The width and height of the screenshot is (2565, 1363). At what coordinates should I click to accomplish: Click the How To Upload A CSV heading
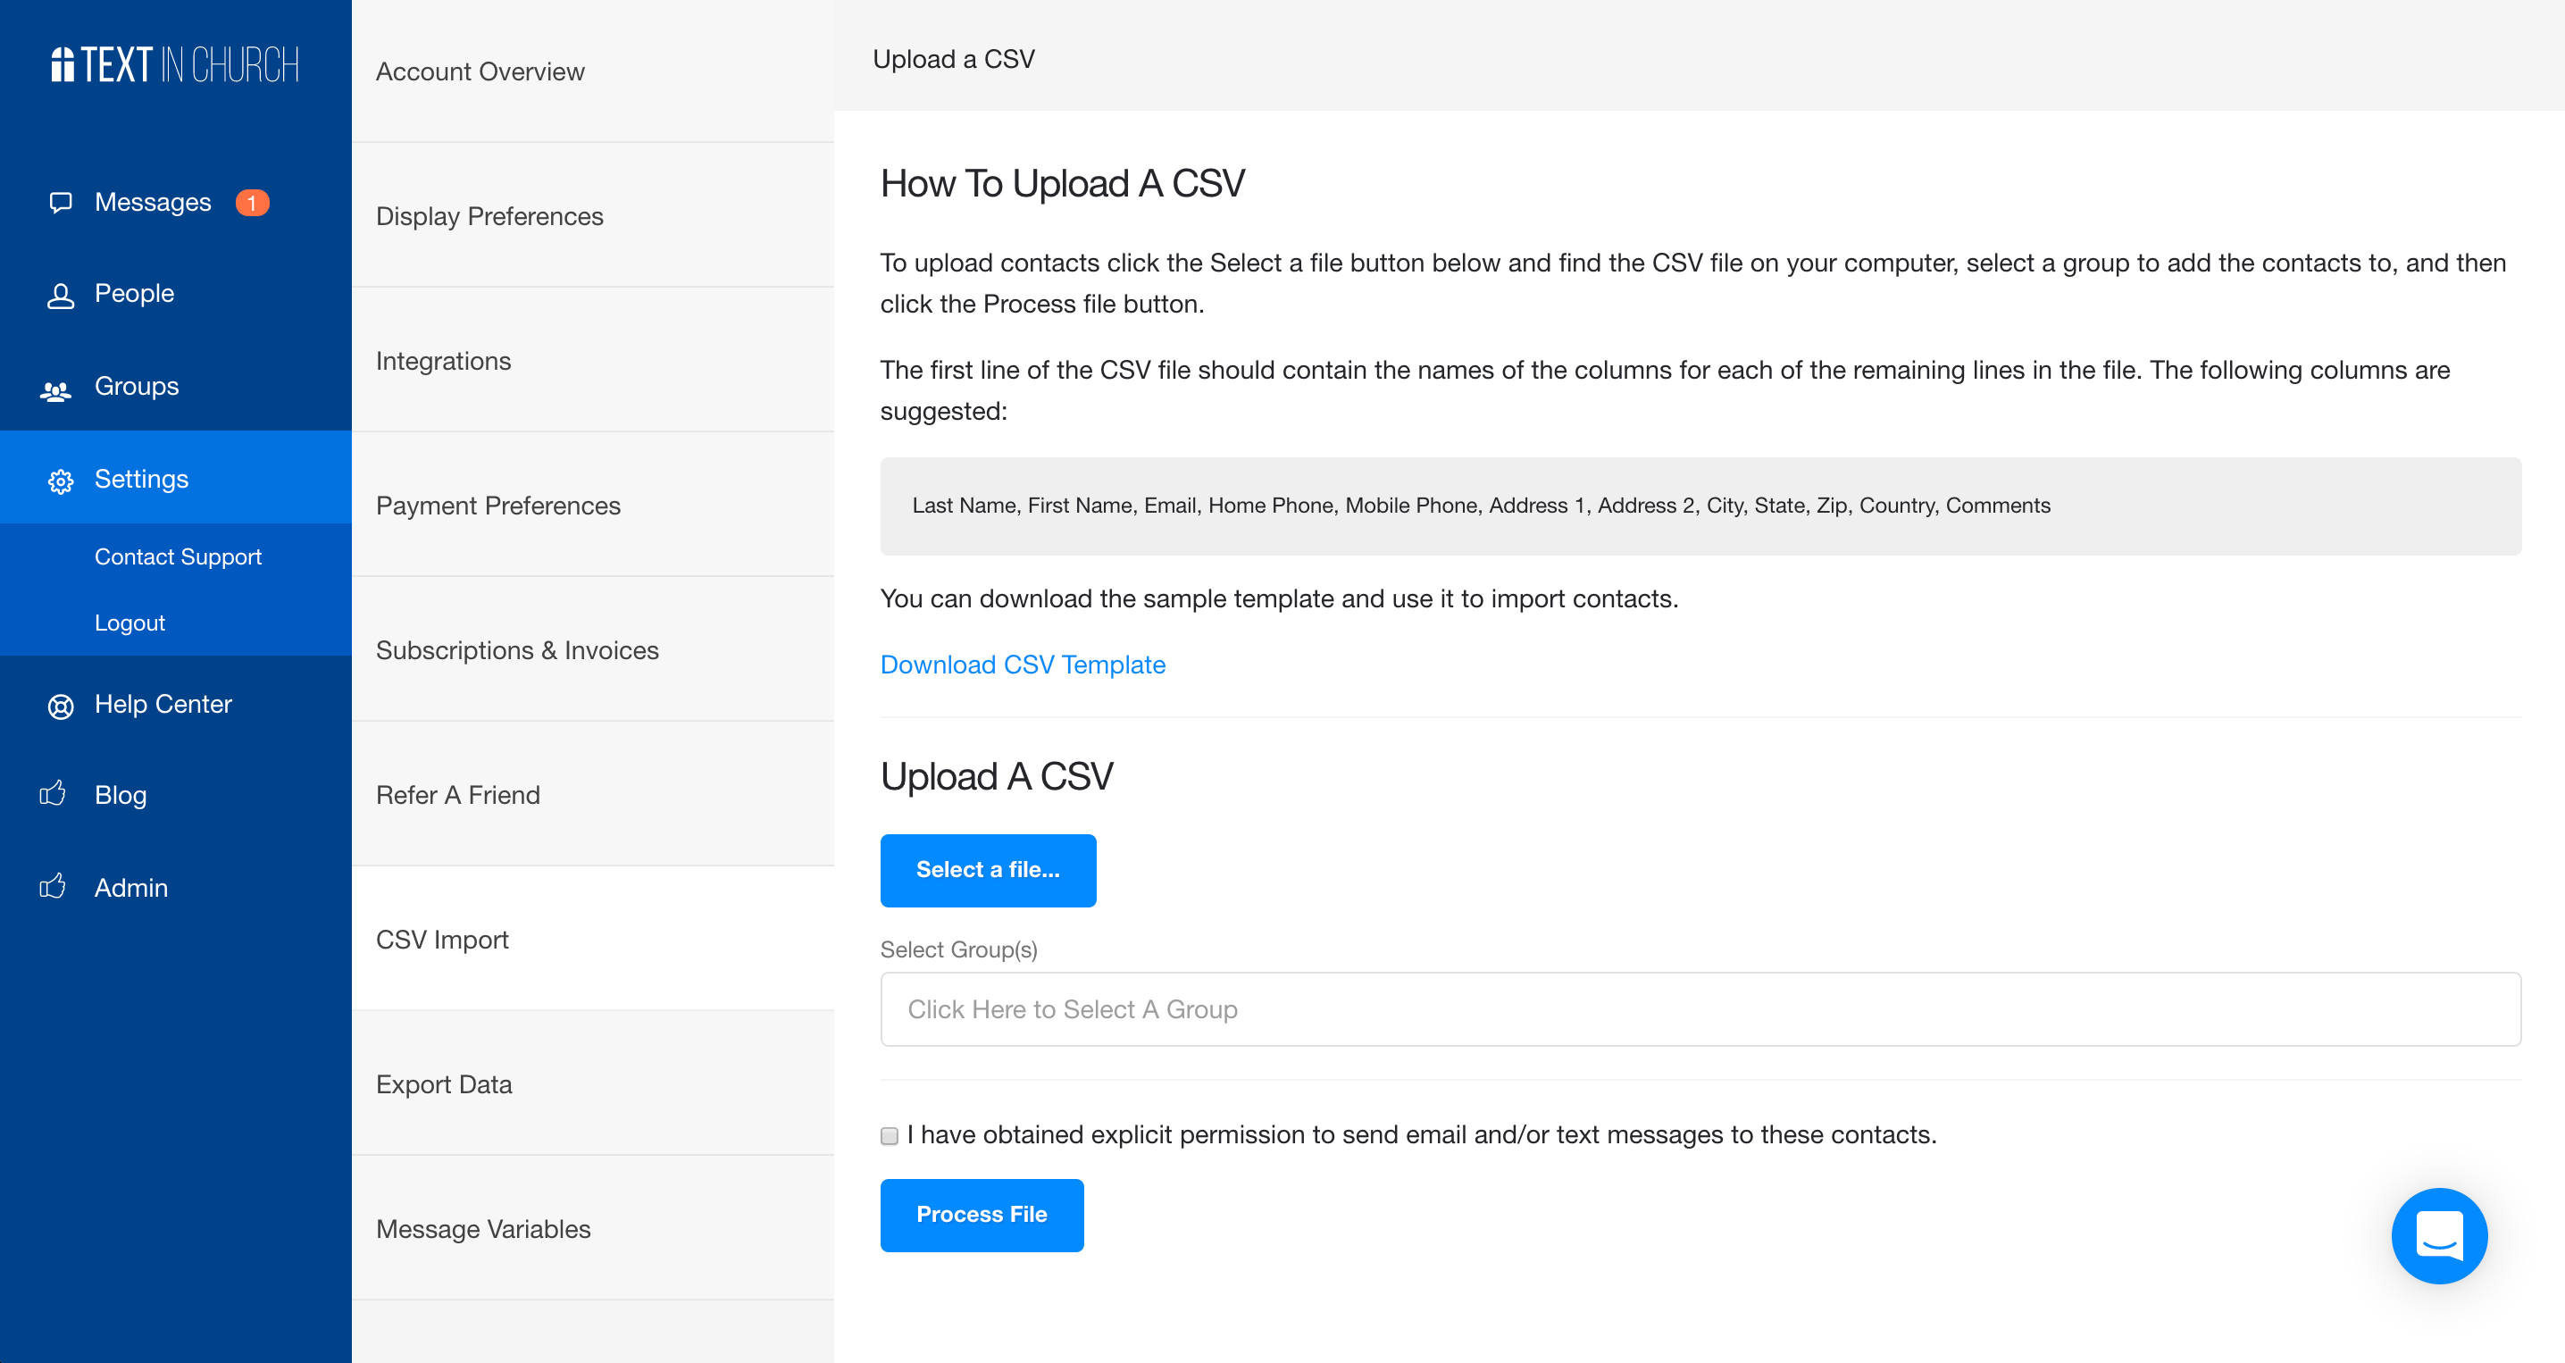tap(1063, 183)
